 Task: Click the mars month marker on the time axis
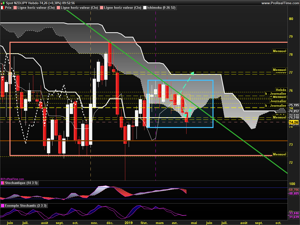pyautogui.click(x=159, y=223)
